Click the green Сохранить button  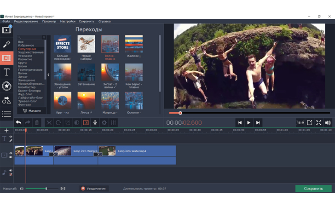click(x=313, y=189)
